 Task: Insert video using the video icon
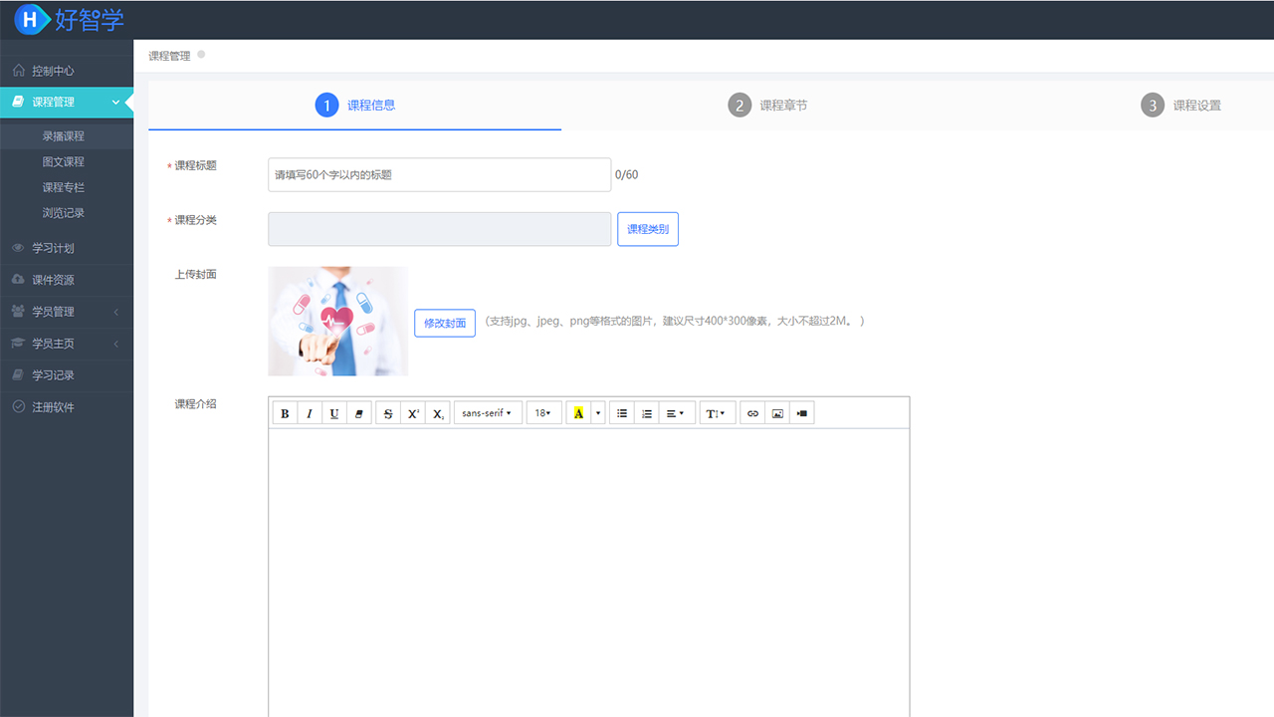pyautogui.click(x=802, y=413)
